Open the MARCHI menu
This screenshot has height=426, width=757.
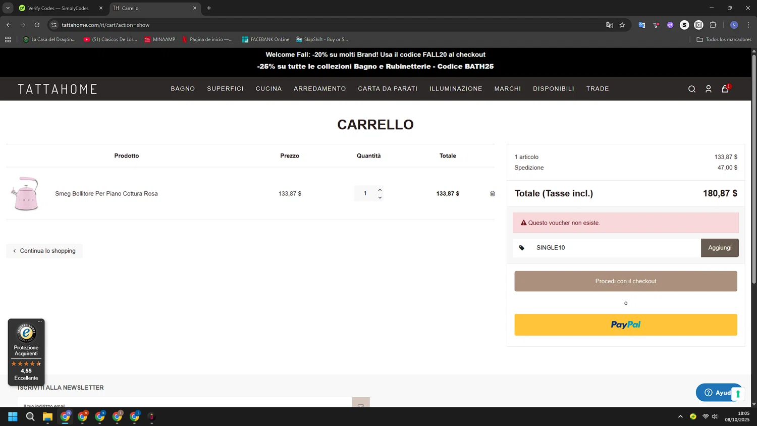click(x=508, y=89)
